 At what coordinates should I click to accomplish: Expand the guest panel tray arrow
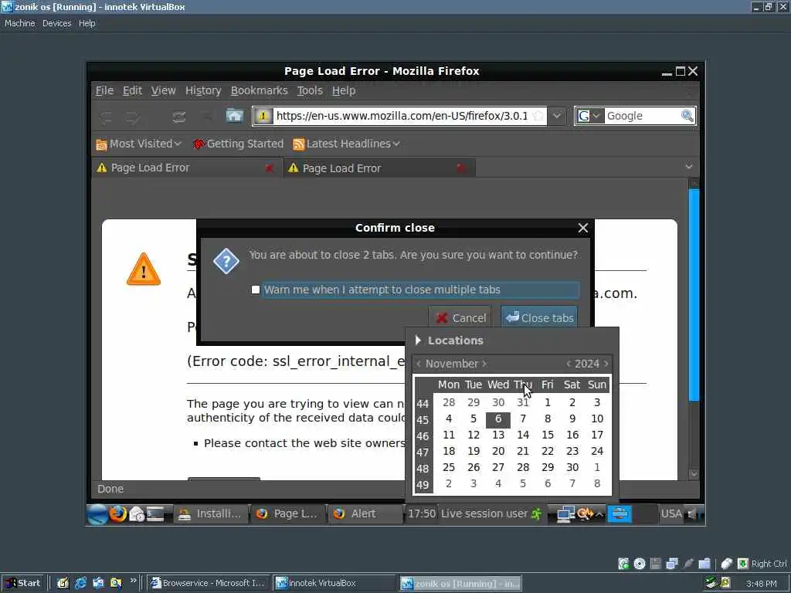coord(599,514)
